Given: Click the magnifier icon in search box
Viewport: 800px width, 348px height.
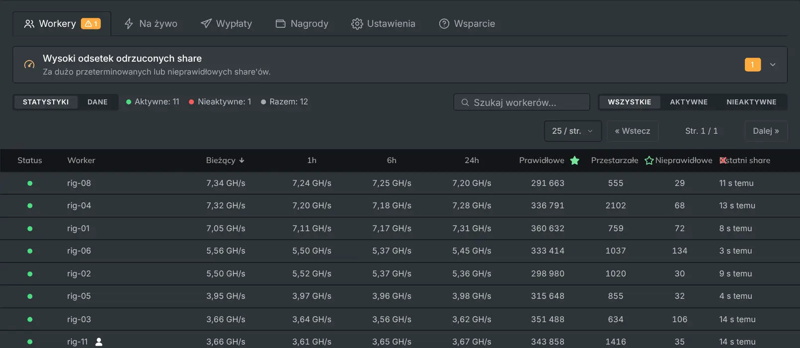Looking at the screenshot, I should (x=465, y=102).
